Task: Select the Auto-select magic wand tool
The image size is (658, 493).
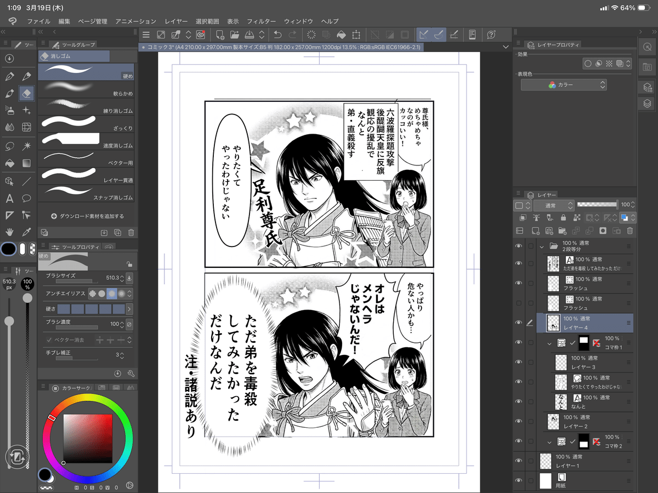Action: [27, 145]
